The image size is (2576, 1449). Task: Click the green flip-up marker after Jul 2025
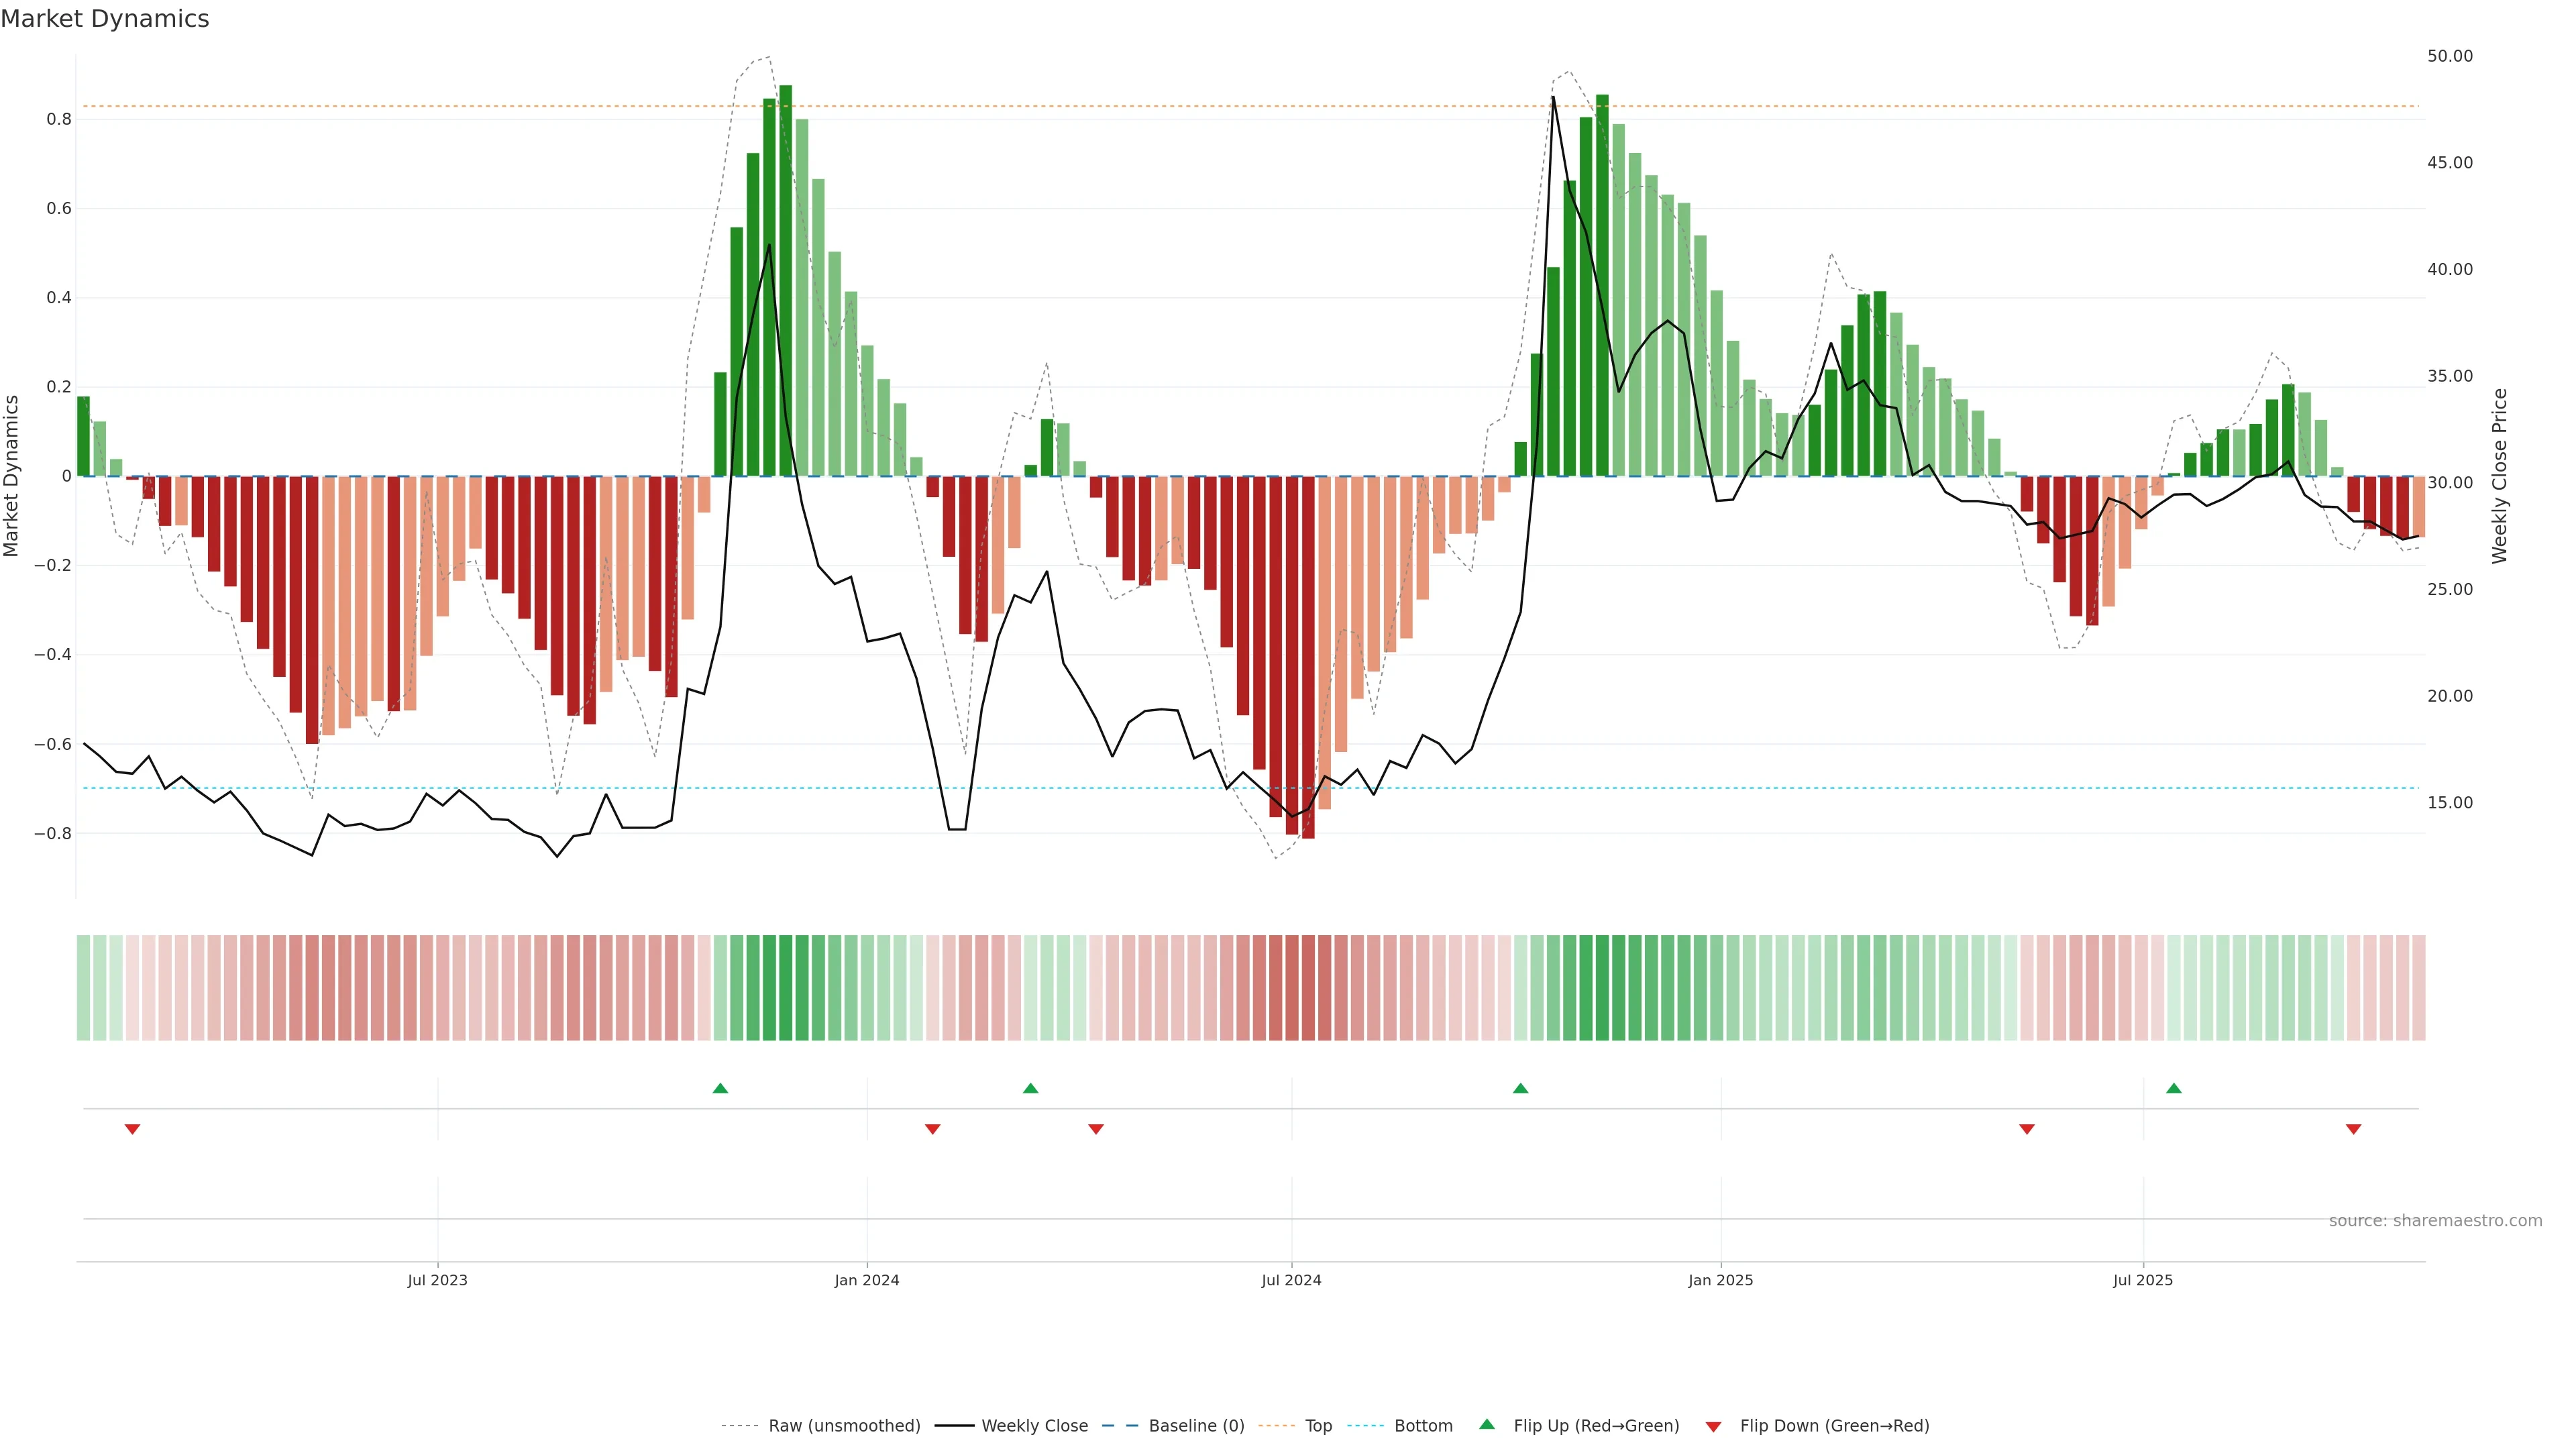2174,1088
